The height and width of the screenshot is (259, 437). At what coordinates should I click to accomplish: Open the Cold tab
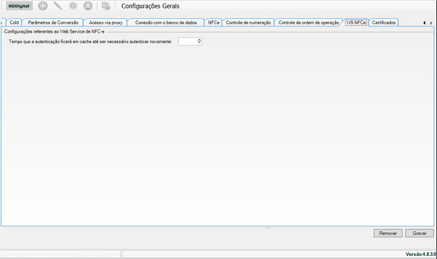(14, 23)
